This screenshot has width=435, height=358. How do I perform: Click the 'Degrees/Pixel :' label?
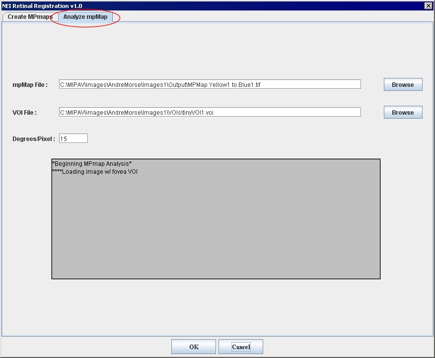click(33, 139)
